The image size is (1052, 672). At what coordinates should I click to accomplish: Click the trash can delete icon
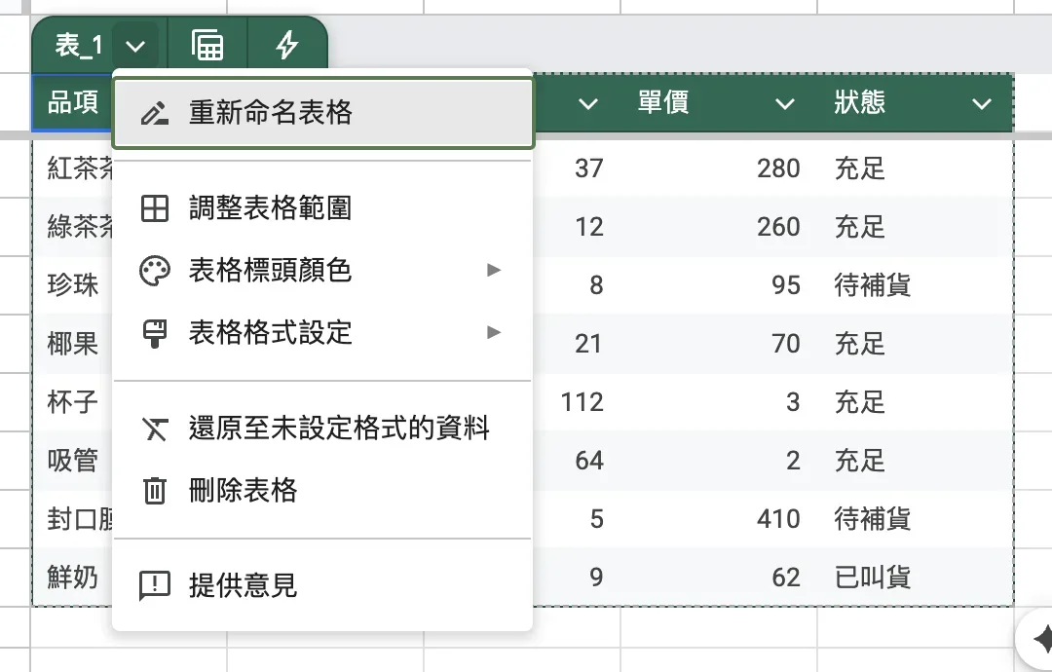click(154, 490)
